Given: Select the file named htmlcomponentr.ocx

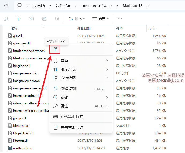Looking at the screenshot, I should [29, 51].
